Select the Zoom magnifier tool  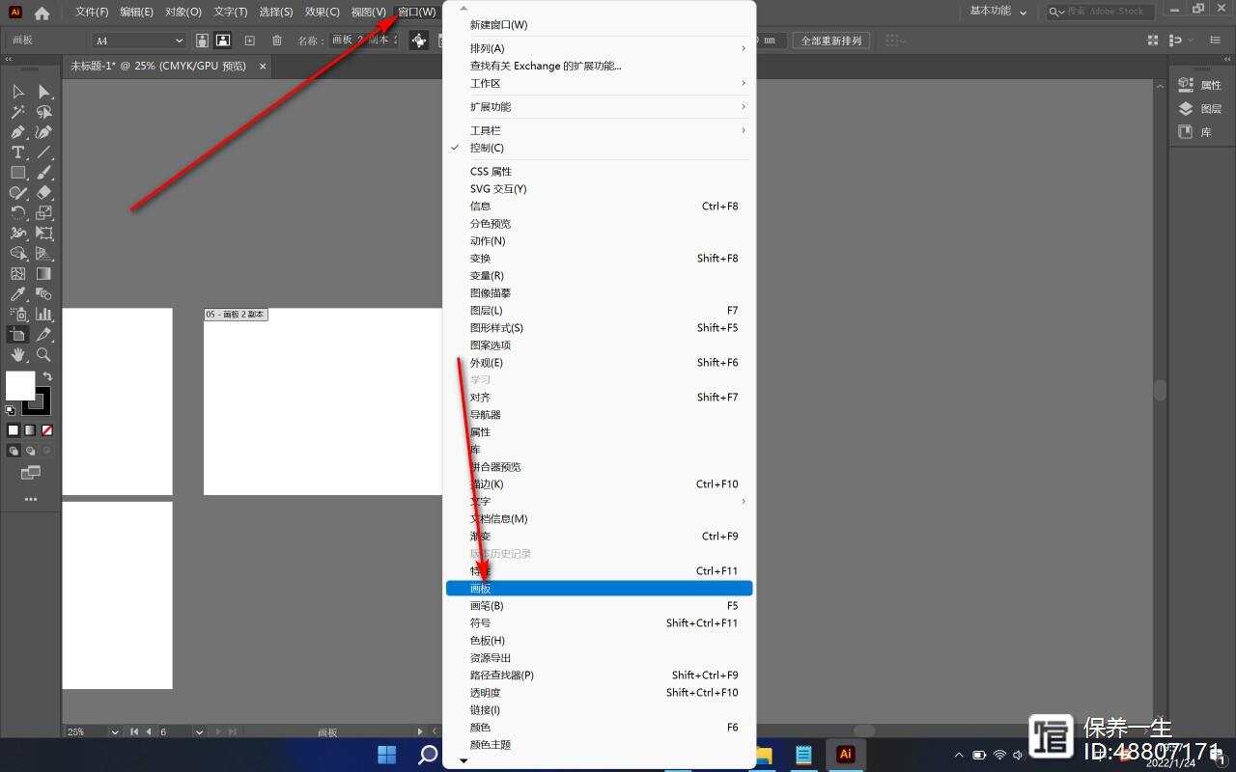44,355
